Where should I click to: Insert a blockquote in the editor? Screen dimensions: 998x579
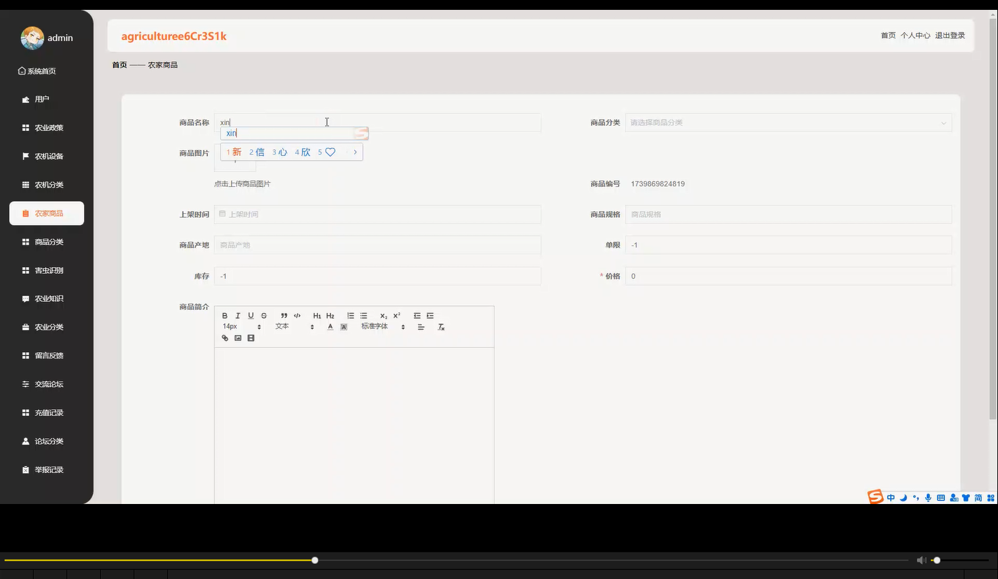284,316
